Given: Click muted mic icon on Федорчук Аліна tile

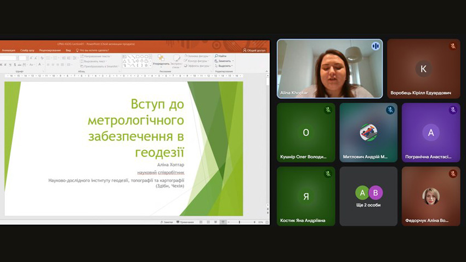Looking at the screenshot, I should 453,174.
